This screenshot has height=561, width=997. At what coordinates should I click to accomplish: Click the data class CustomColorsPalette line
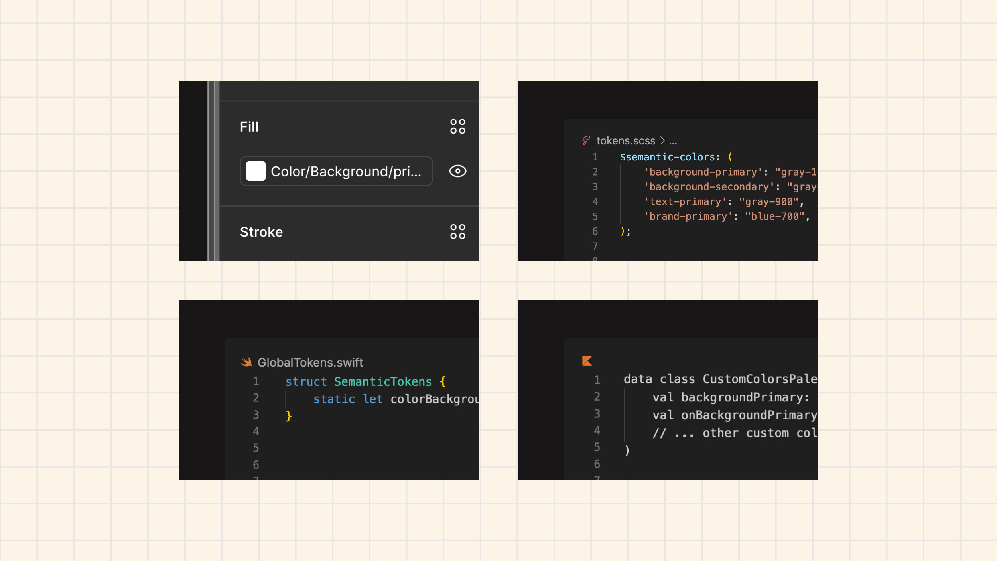[x=720, y=379]
